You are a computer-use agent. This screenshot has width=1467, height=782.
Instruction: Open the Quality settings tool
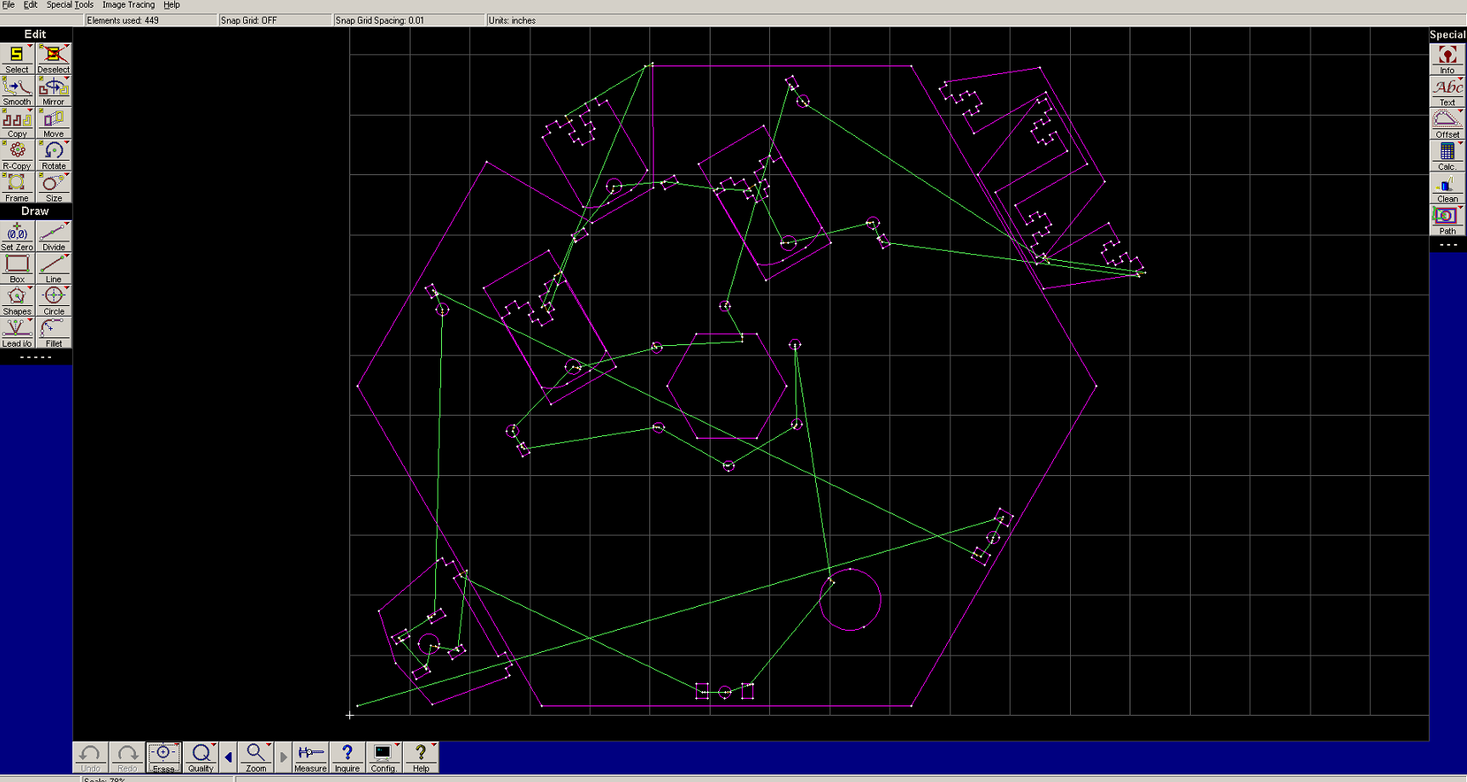point(201,757)
